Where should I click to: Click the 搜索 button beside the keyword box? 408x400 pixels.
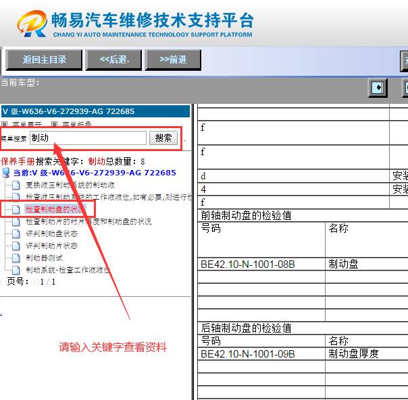click(163, 138)
